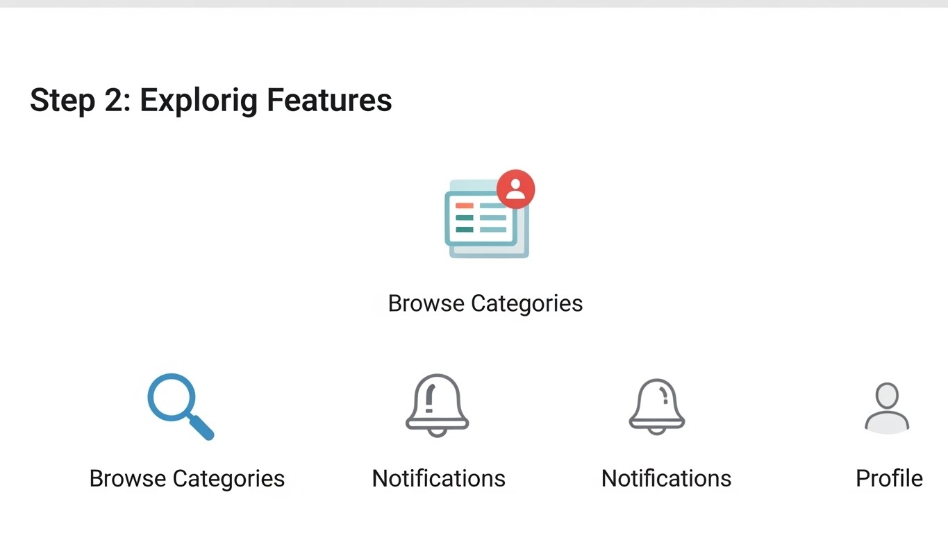
Task: Click the gray bar at the page top
Action: (474, 3)
